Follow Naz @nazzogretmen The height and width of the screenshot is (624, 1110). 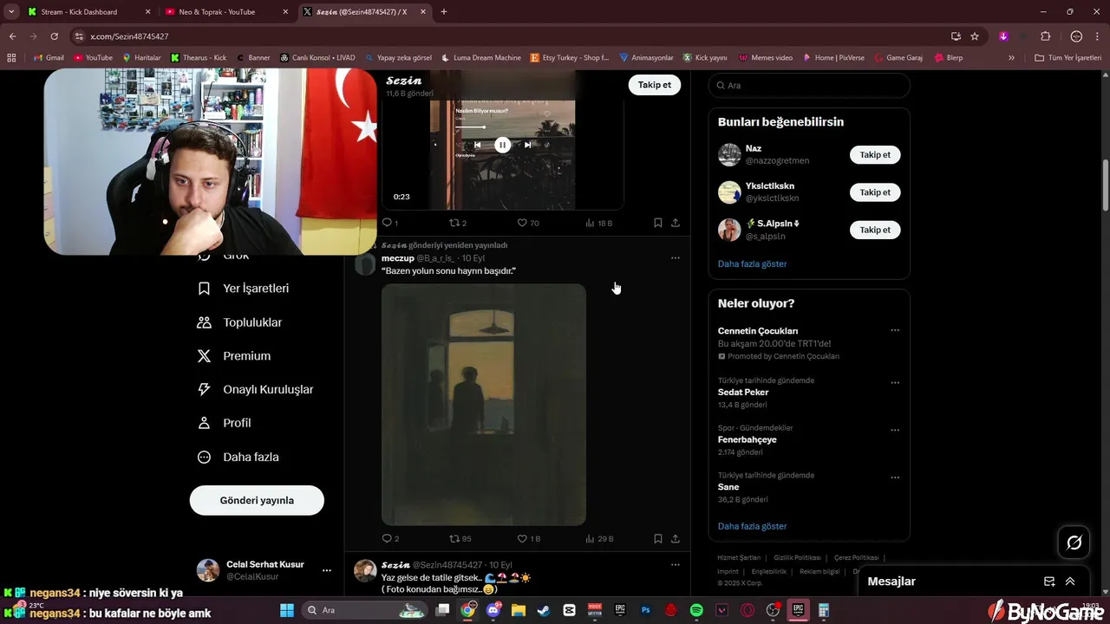pos(875,155)
